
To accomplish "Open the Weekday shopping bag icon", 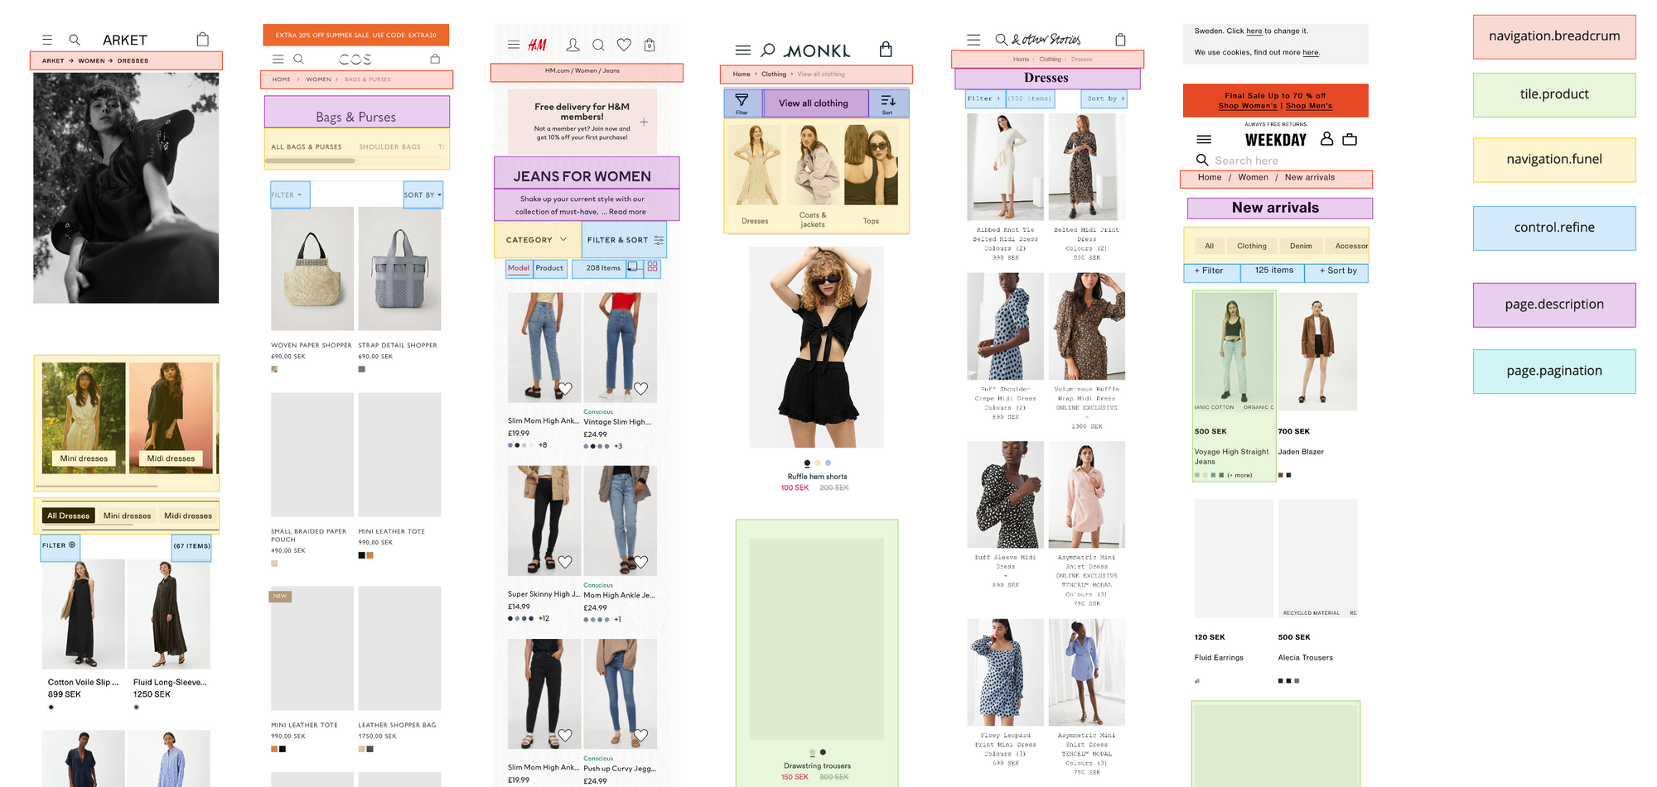I will (1350, 139).
